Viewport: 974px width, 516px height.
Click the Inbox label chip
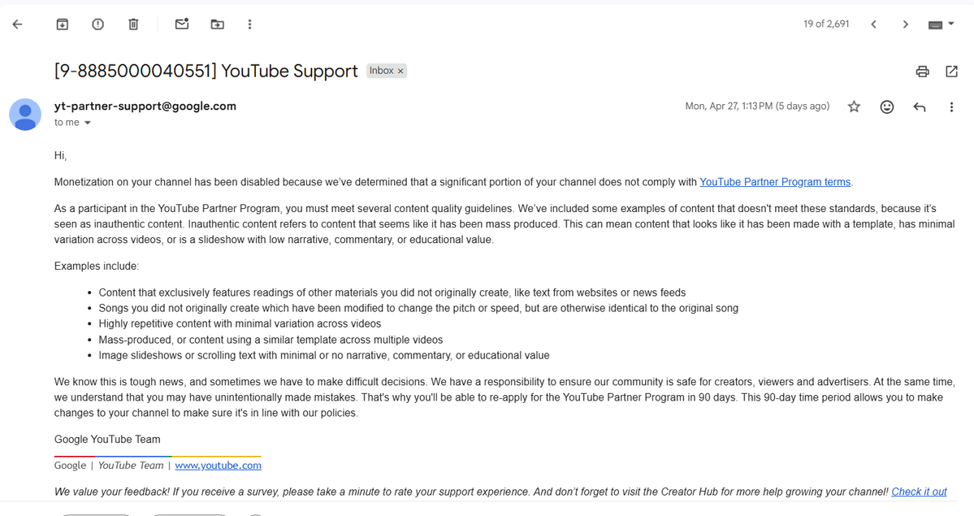point(382,71)
